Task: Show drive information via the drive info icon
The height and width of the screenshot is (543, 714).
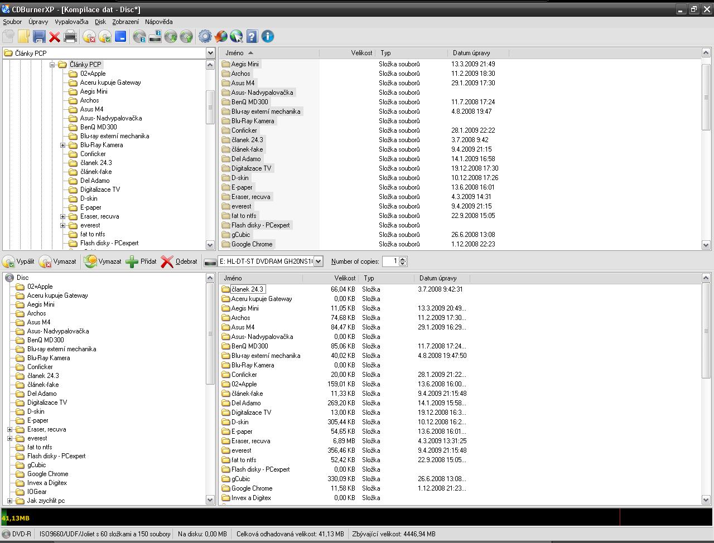Action: coord(155,37)
